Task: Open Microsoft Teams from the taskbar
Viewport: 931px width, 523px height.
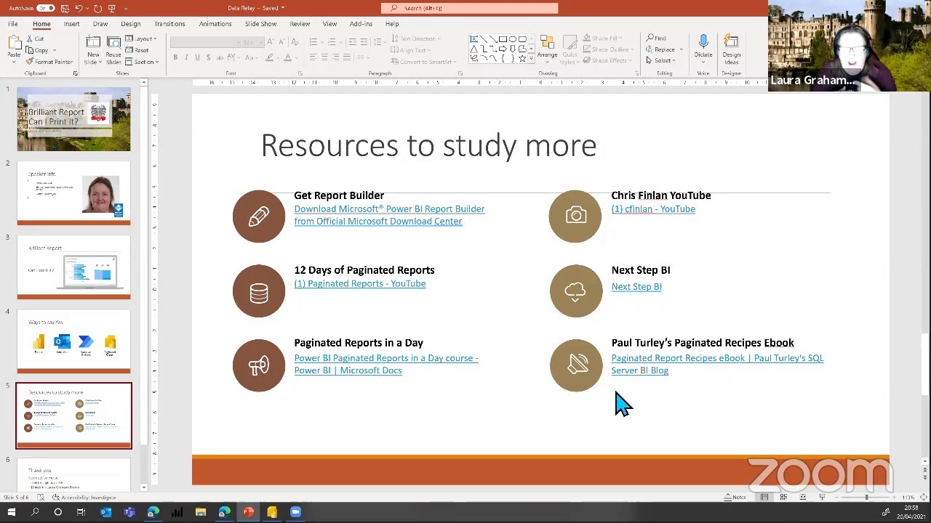Action: 129,512
